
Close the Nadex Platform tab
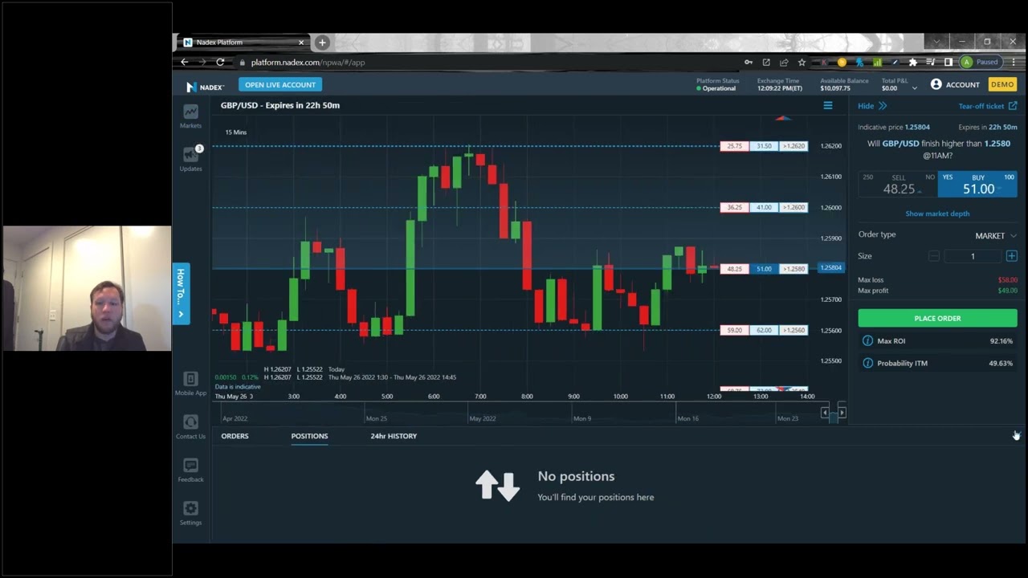click(301, 43)
